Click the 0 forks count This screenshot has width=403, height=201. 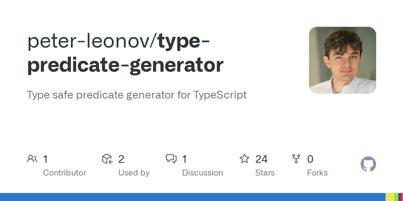coord(310,159)
